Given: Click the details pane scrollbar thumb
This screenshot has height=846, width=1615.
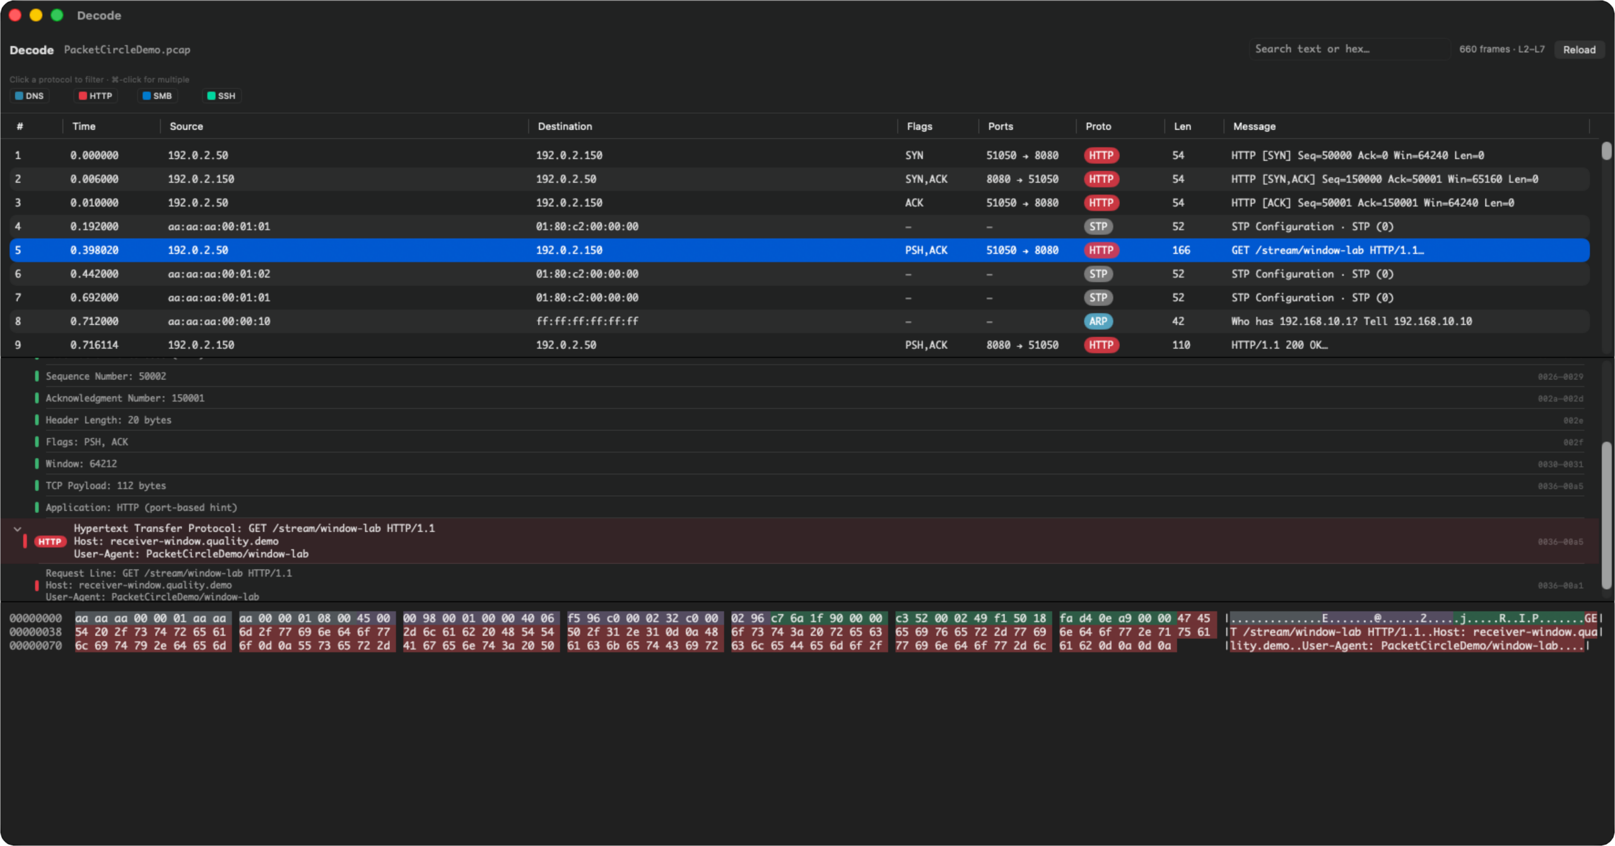Looking at the screenshot, I should [1607, 515].
